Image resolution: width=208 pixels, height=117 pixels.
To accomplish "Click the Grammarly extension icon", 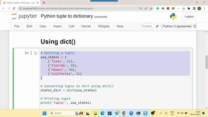I will pyautogui.click(x=158, y=8).
